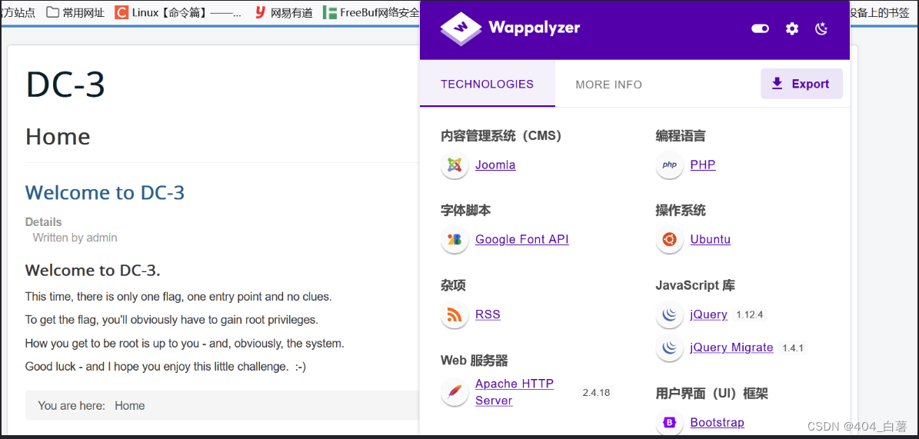The image size is (919, 439).
Task: Switch to the MORE INFO tab
Action: pyautogui.click(x=609, y=85)
